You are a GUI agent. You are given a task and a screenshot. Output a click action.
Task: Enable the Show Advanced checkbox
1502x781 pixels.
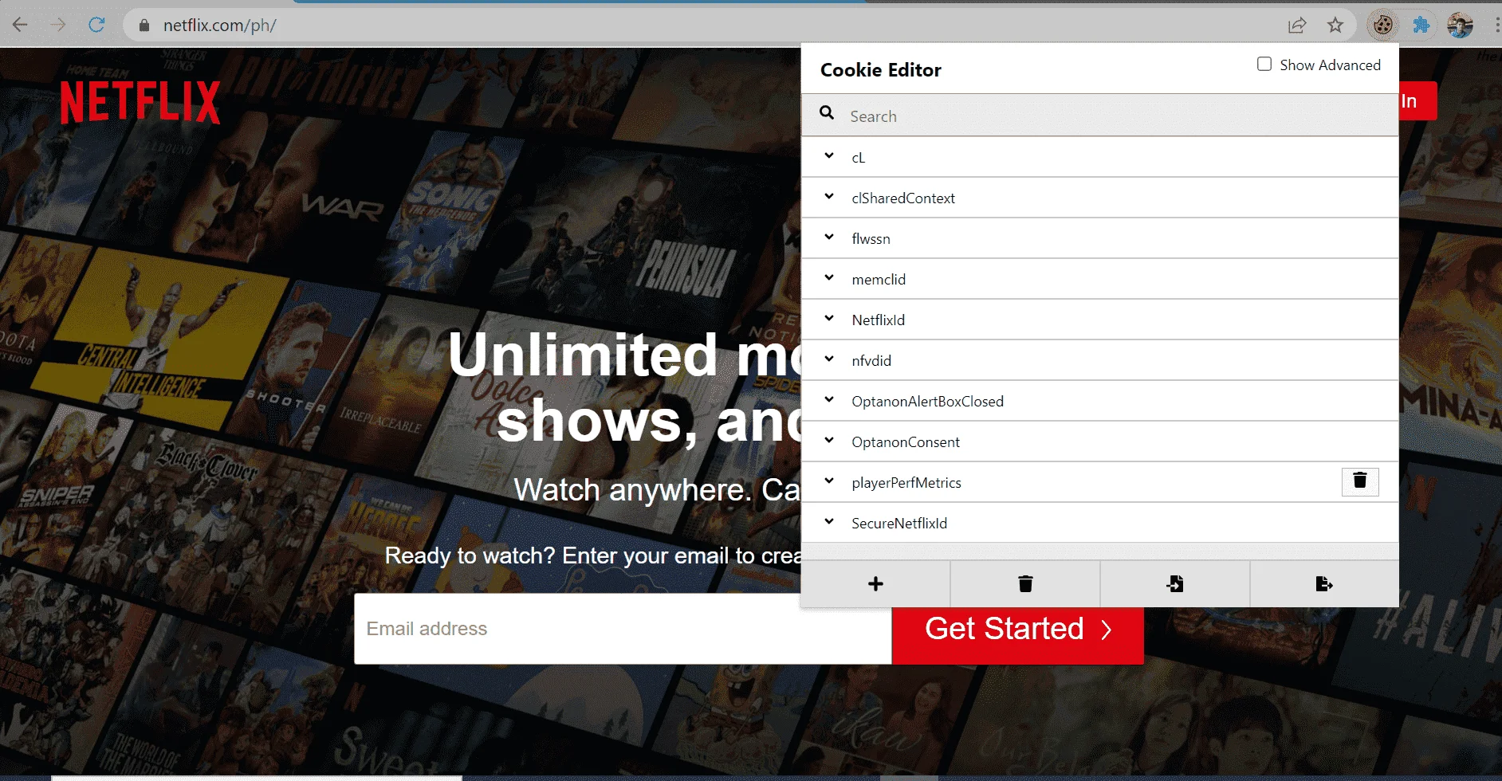click(x=1264, y=64)
